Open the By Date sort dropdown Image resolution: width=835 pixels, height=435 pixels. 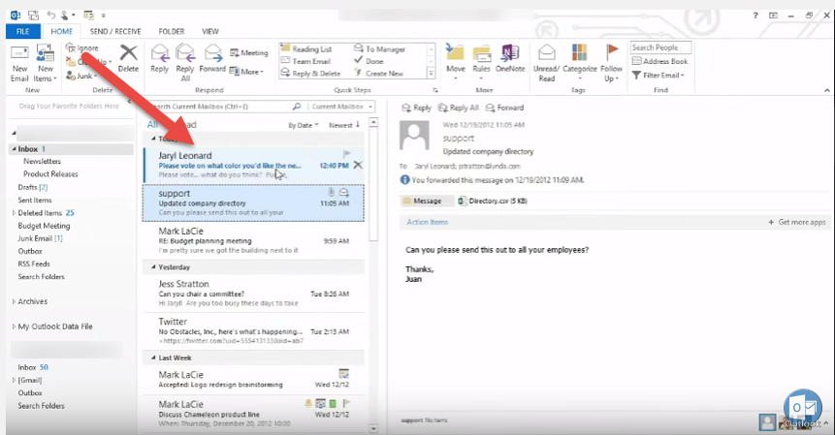point(303,126)
